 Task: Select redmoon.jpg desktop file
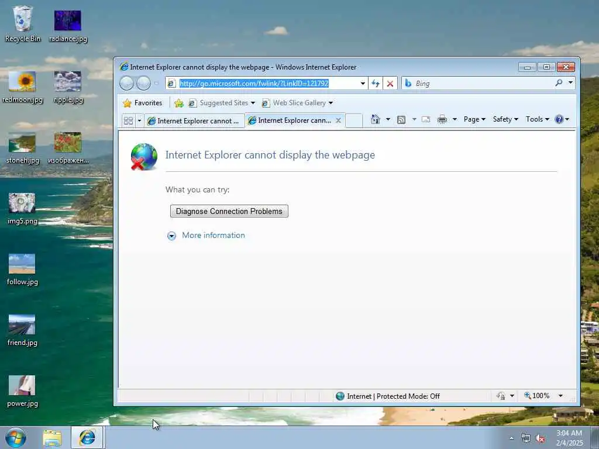pos(23,87)
